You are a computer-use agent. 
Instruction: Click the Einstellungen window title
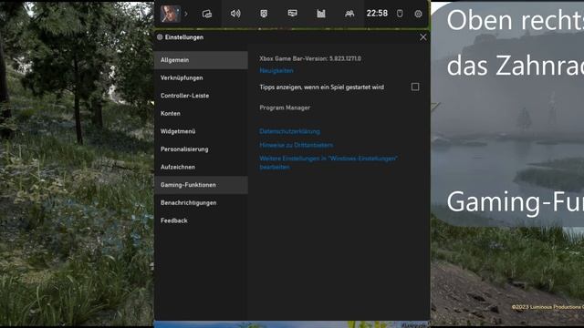[184, 37]
